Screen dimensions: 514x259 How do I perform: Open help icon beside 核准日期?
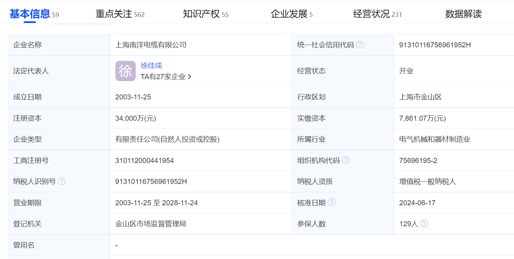pyautogui.click(x=331, y=202)
